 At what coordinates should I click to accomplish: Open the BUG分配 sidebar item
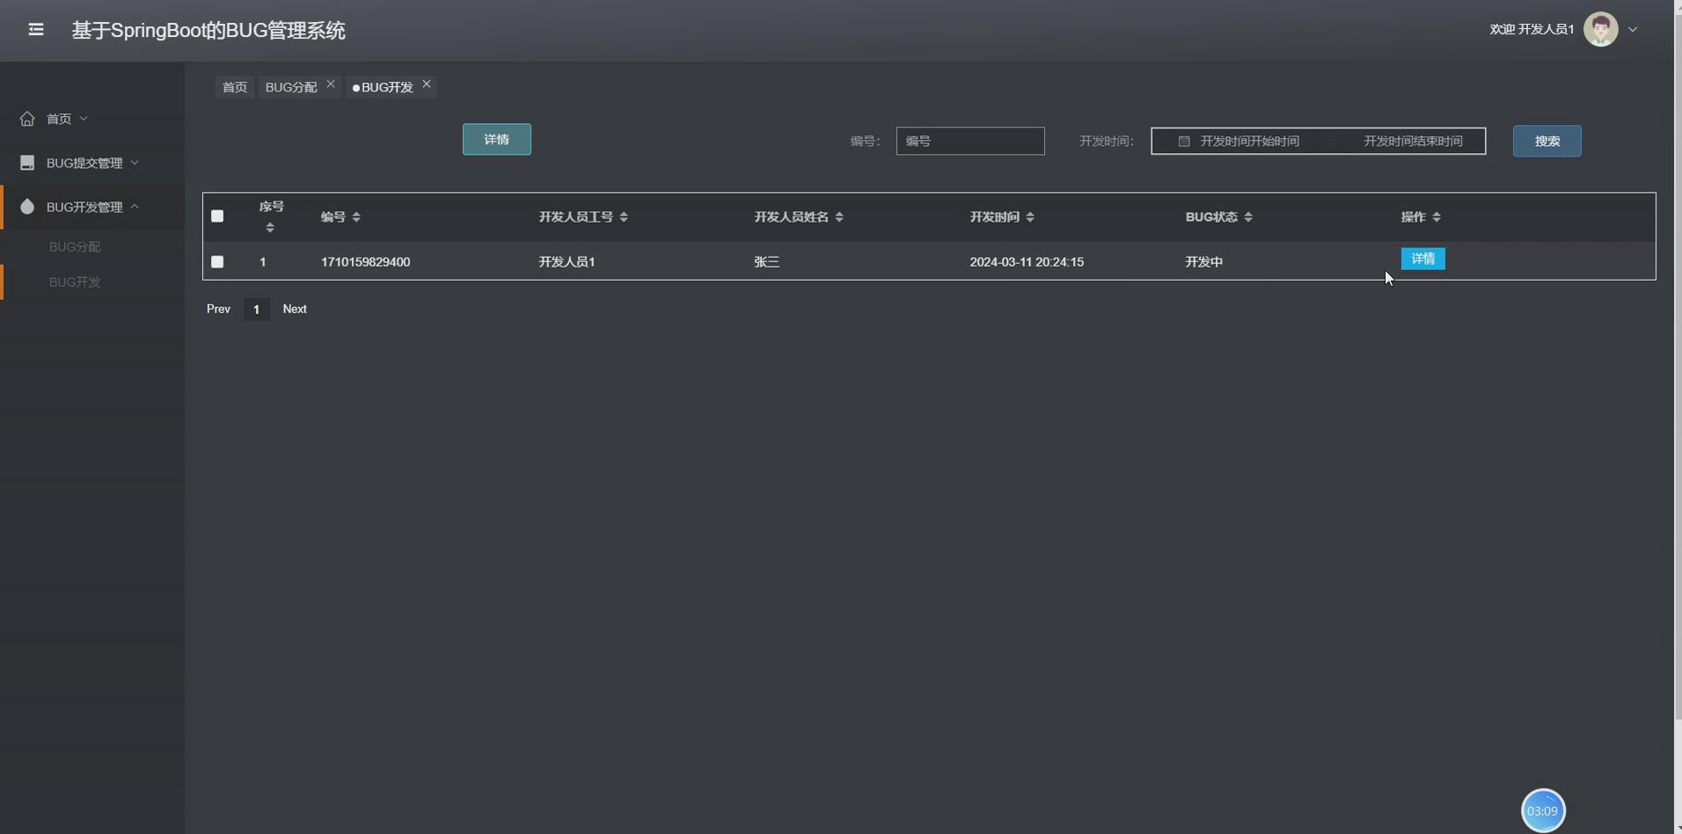[x=75, y=247]
